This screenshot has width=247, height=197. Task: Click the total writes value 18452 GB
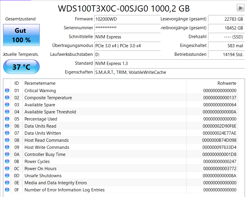click(226, 28)
